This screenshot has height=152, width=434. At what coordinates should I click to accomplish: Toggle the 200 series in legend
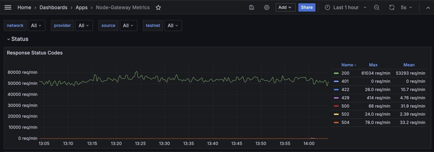click(345, 73)
